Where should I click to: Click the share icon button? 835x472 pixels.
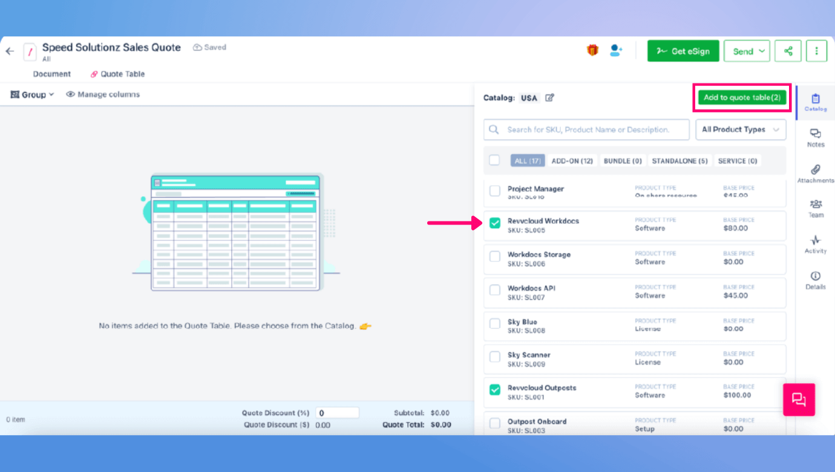point(788,51)
